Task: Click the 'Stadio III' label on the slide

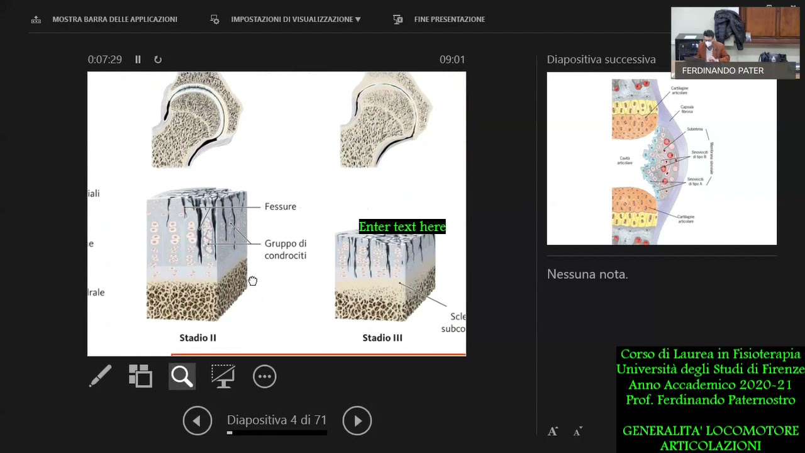Action: tap(382, 338)
